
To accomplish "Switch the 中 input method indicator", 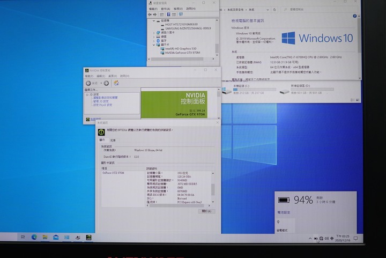I will point(332,238).
